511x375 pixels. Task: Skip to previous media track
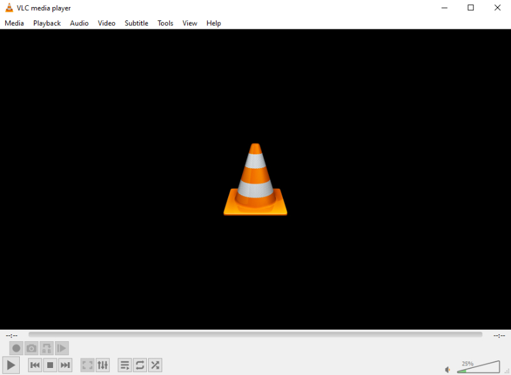35,365
